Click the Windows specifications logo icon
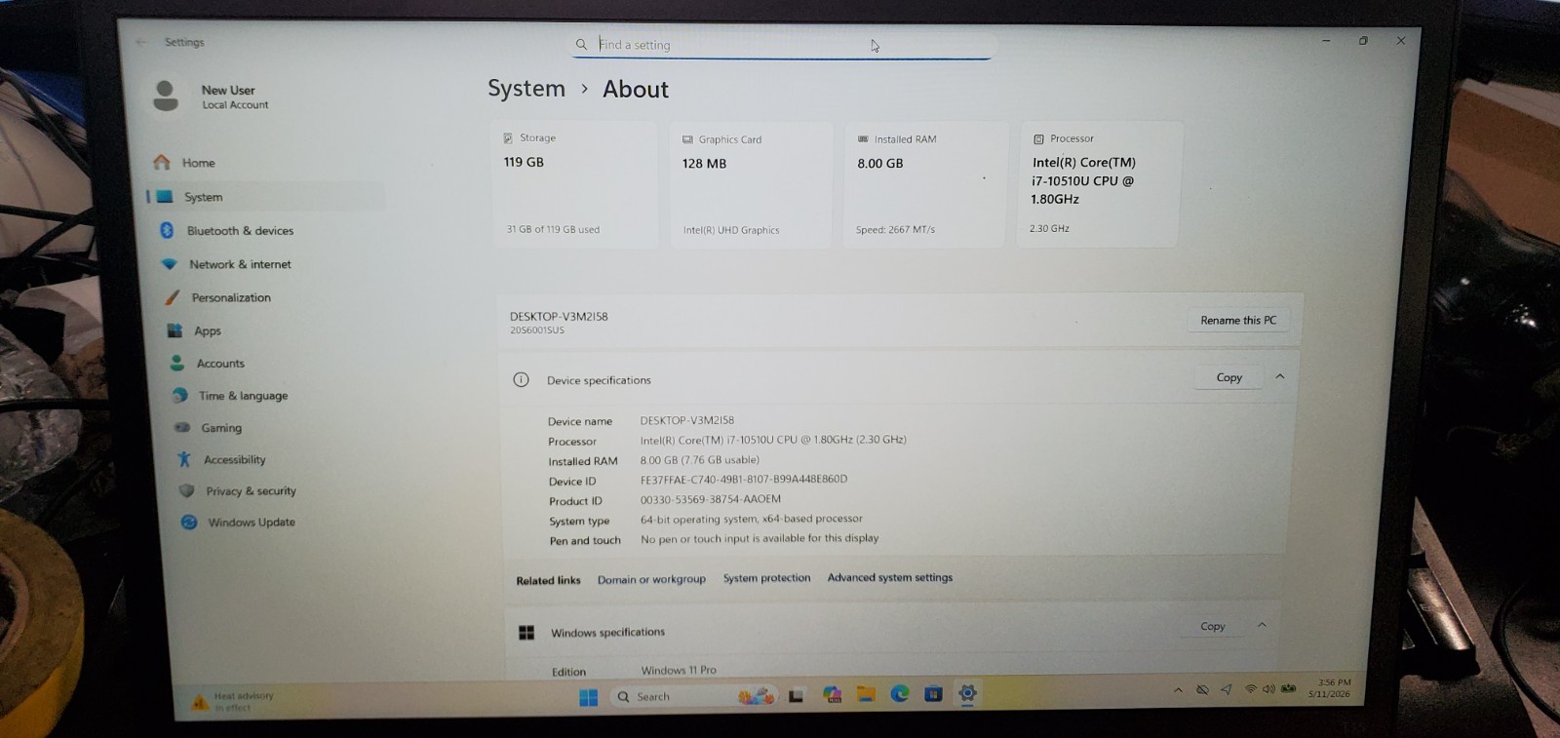Screen dimensions: 1560x738 pos(526,633)
